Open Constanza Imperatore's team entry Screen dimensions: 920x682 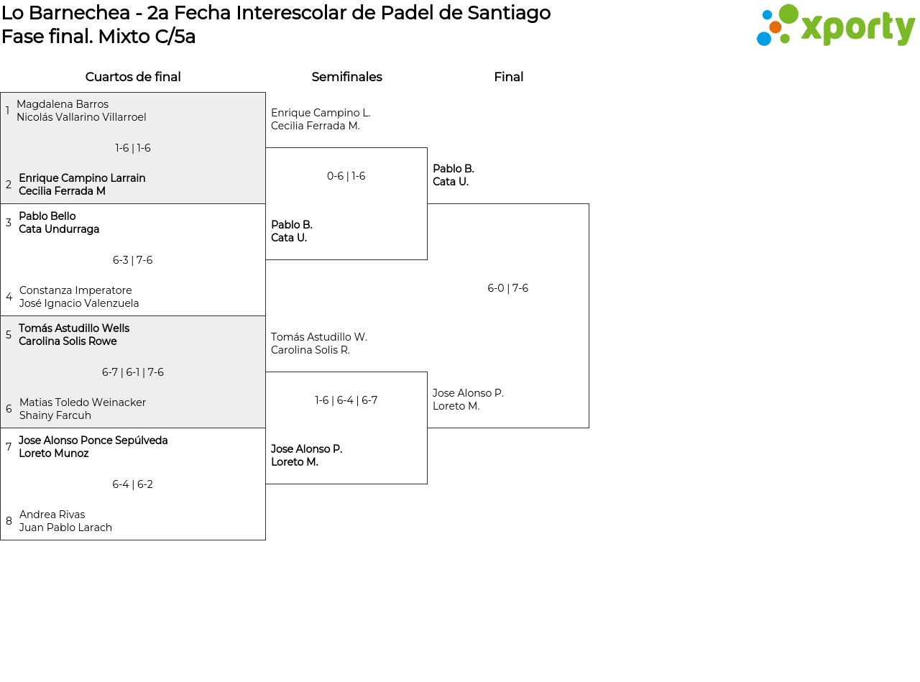(x=79, y=297)
